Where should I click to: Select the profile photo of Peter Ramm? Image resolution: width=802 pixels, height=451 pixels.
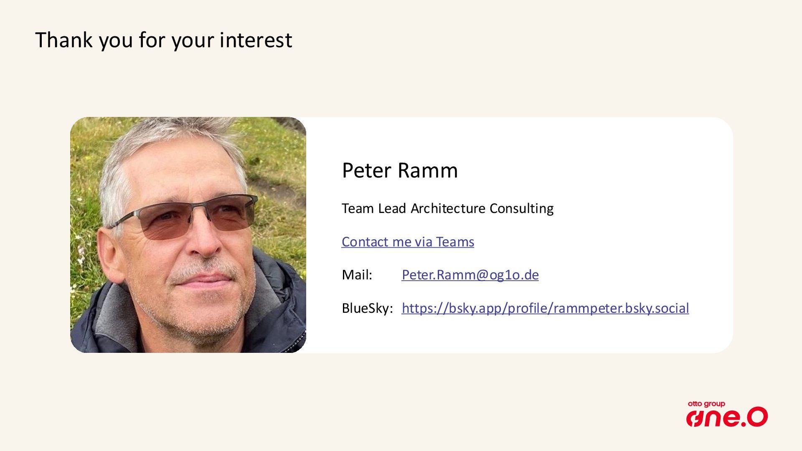[x=188, y=235]
